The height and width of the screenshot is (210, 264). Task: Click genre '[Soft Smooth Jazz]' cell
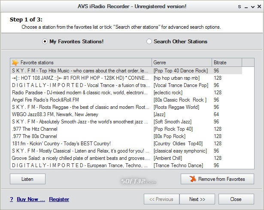173,122
